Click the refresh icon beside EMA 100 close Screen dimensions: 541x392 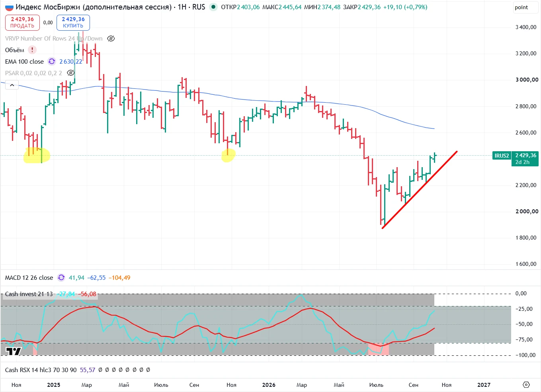click(x=52, y=61)
